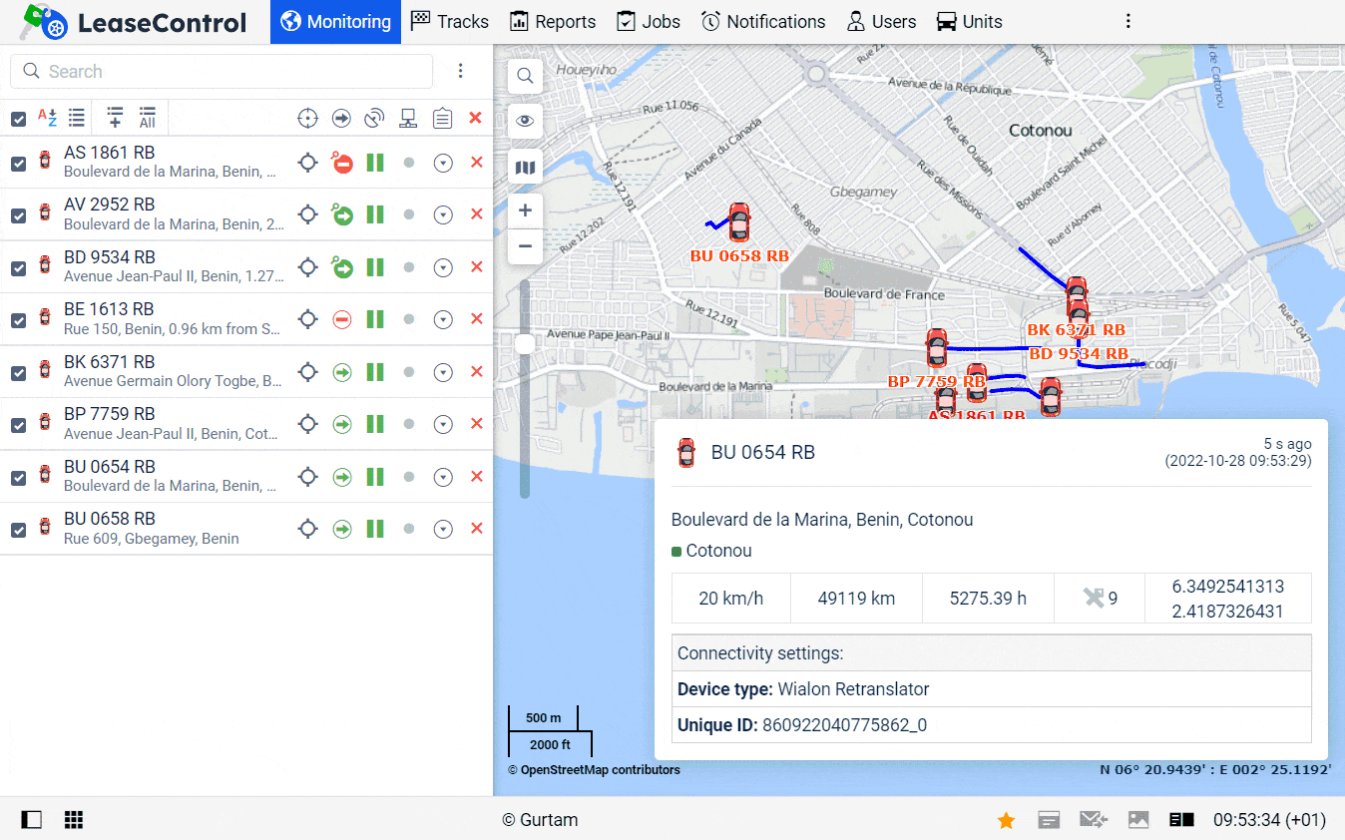Click the add units to list icon
1345x840 pixels.
click(x=116, y=118)
